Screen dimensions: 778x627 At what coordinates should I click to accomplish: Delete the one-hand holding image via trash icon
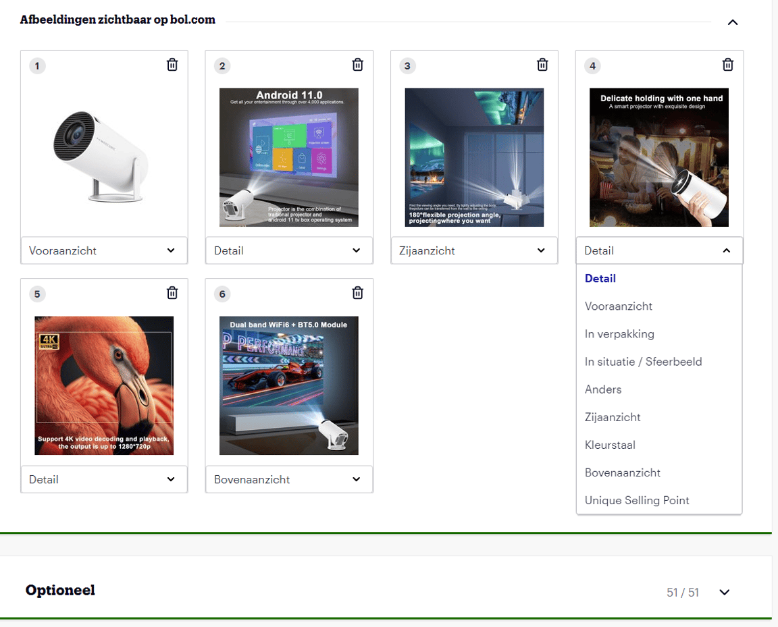pos(727,64)
